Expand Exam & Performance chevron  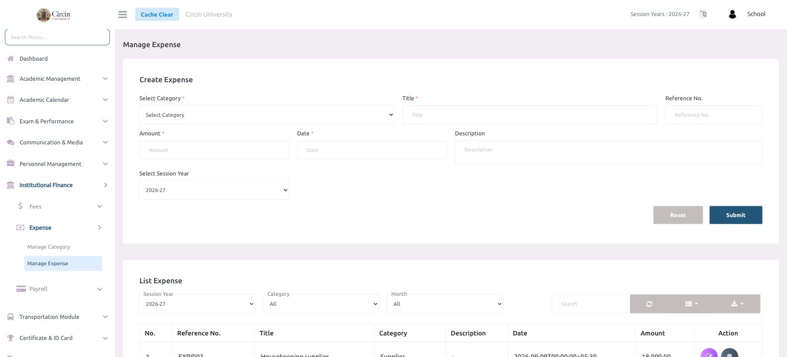click(105, 121)
